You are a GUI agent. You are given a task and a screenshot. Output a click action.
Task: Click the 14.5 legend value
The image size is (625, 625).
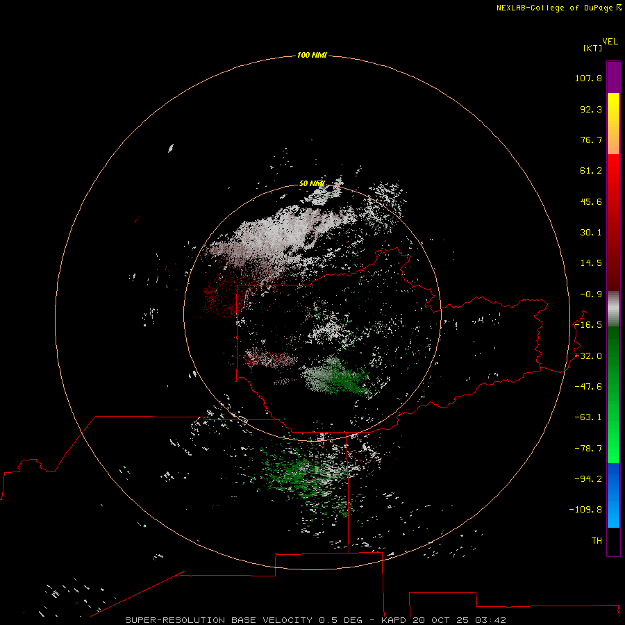point(591,263)
